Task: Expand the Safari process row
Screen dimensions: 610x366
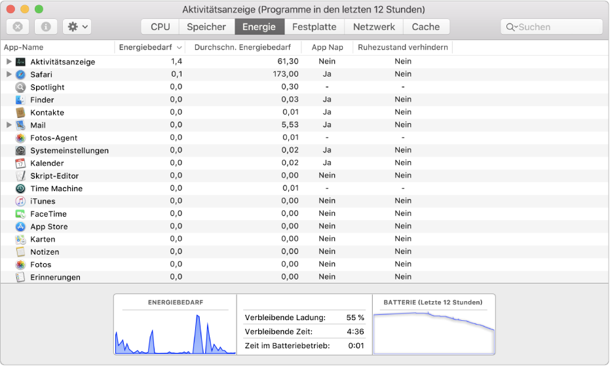Action: tap(9, 74)
